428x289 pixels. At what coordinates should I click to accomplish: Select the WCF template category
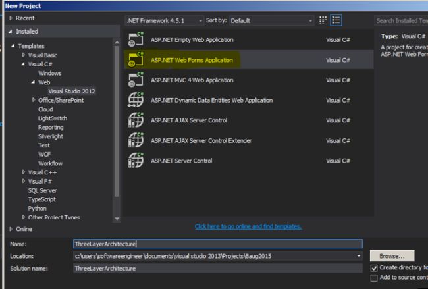click(x=44, y=154)
